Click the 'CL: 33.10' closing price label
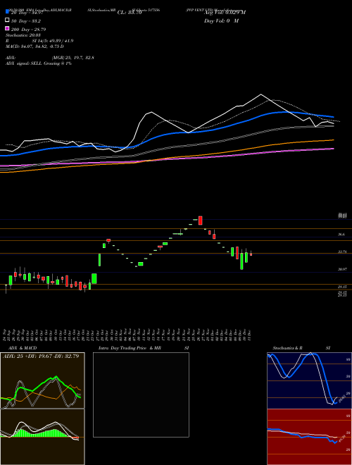Screen dimensions: 352x465 130,13
